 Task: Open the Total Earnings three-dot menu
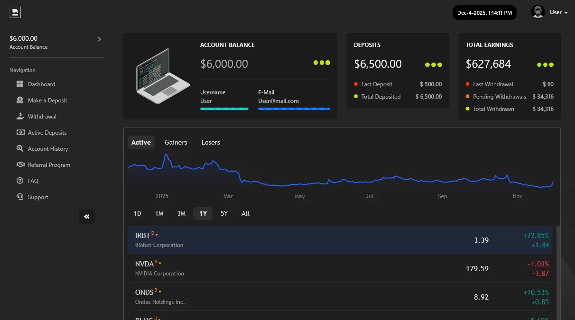point(545,64)
